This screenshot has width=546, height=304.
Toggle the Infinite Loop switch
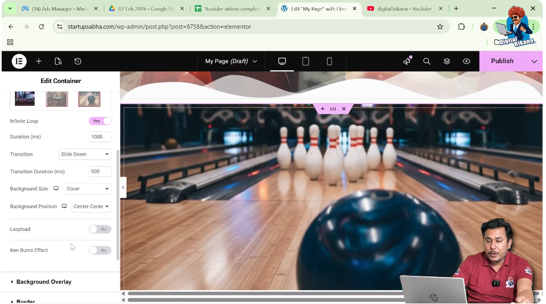pos(100,121)
